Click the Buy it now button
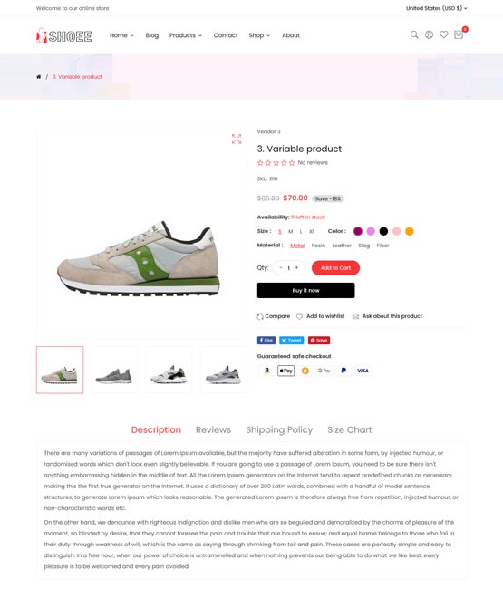The image size is (503, 598). (x=305, y=290)
